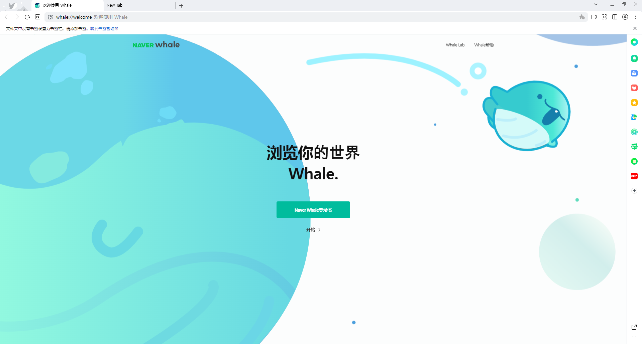The image size is (642, 344).
Task: Click the Naver Whale登录名 button
Action: click(x=313, y=210)
